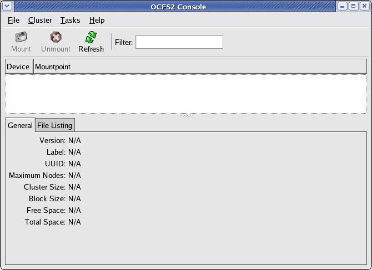Open the Help menu

click(x=97, y=21)
